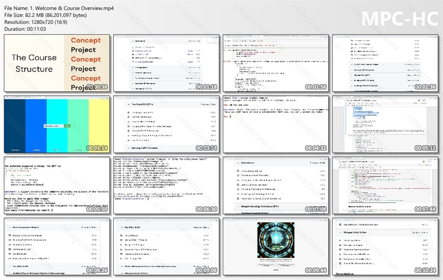Click the "Resolution: 1280x720 (16:9)" line
The width and height of the screenshot is (443, 280).
pos(36,22)
